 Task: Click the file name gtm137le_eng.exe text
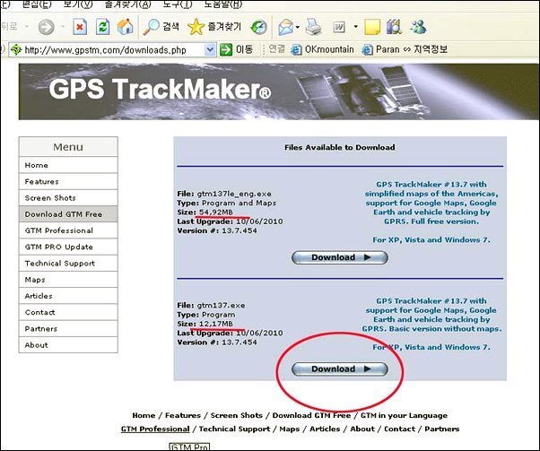coord(234,194)
